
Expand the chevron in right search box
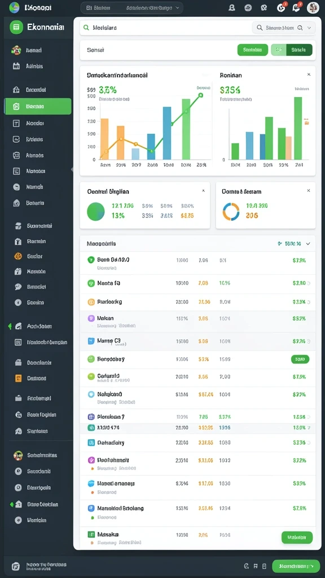[309, 28]
